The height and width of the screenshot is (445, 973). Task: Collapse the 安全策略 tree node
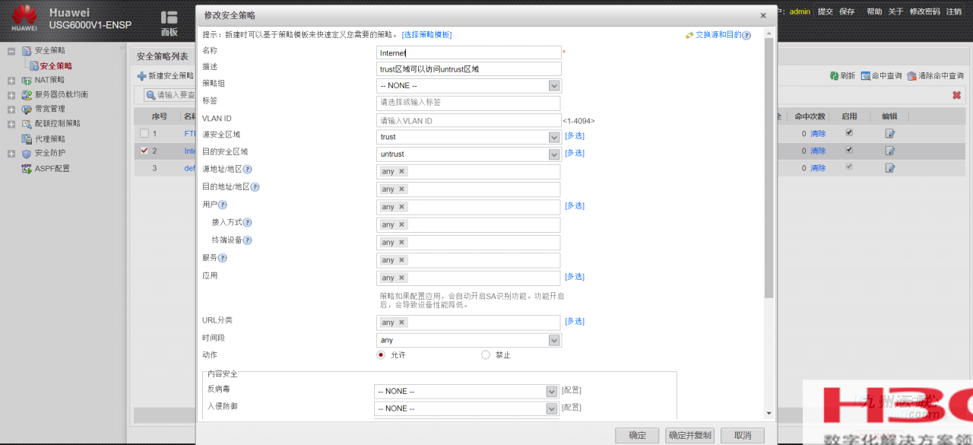[x=11, y=51]
